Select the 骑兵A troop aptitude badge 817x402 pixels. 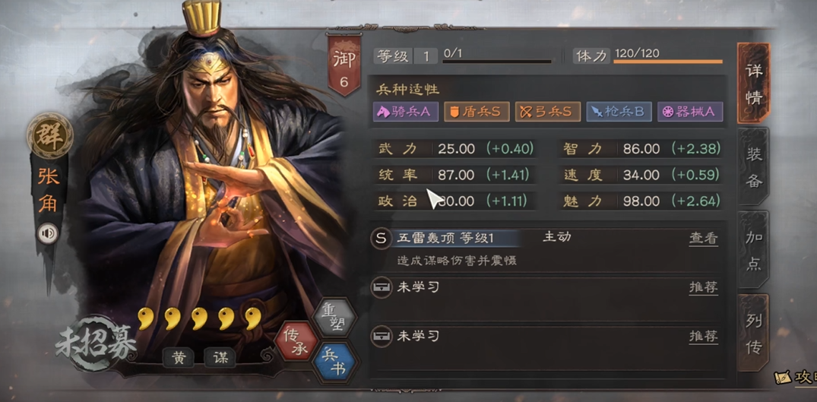coord(405,112)
